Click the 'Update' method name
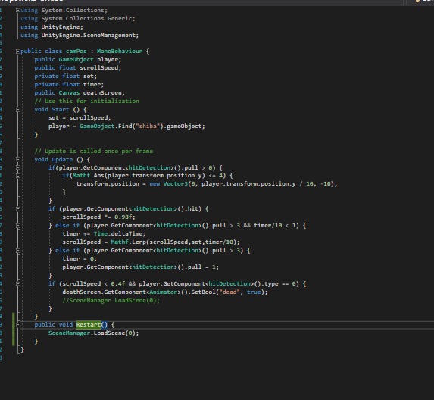434x400 pixels. [62, 159]
